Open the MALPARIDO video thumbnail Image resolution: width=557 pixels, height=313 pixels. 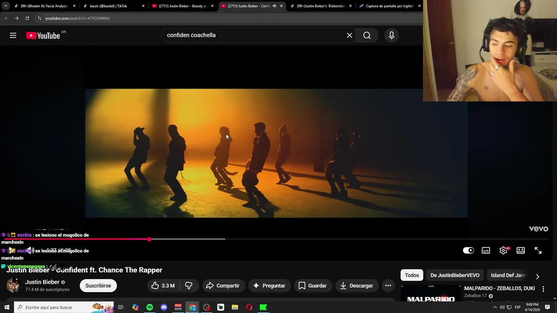coord(431,293)
